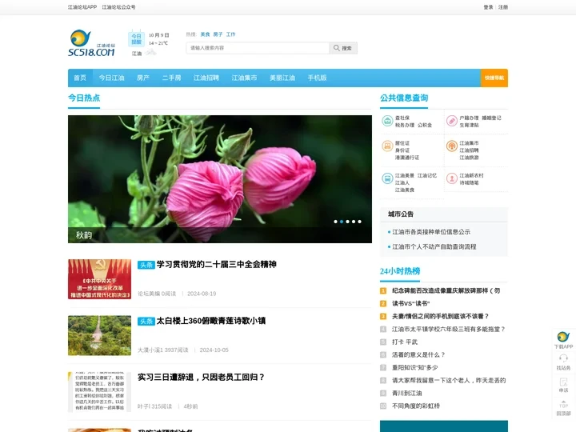Image resolution: width=576 pixels, height=432 pixels.
Task: Click the 户籍办理 round icon
Action: [452, 121]
